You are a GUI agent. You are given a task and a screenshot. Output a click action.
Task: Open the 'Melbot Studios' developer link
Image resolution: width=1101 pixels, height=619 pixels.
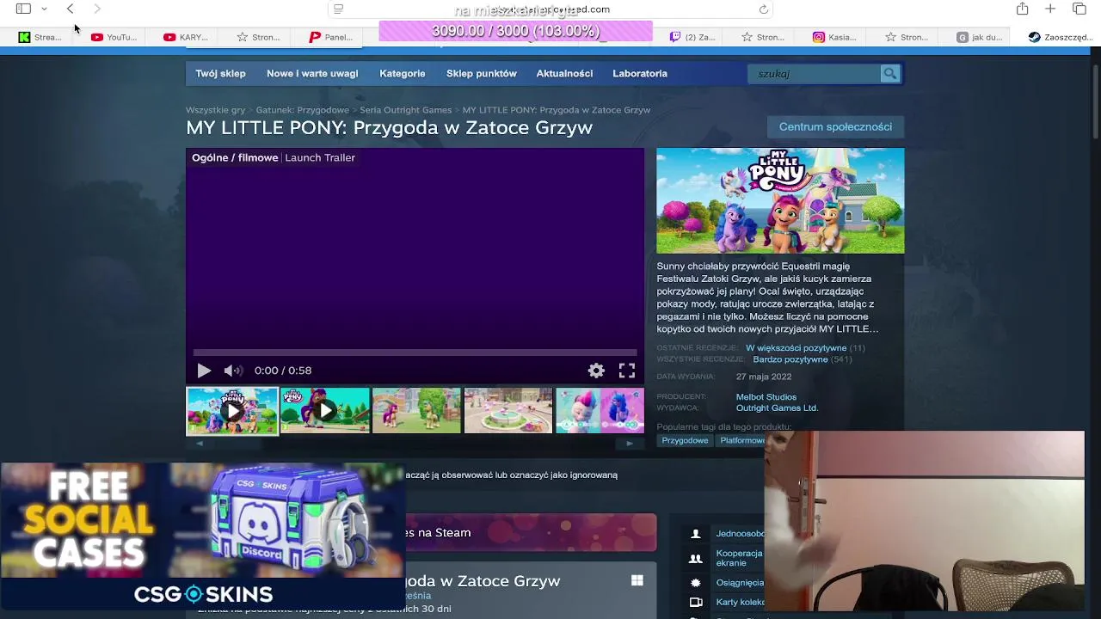[766, 397]
